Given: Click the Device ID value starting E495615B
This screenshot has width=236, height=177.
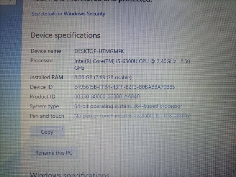Looking at the screenshot, I should coord(124,87).
